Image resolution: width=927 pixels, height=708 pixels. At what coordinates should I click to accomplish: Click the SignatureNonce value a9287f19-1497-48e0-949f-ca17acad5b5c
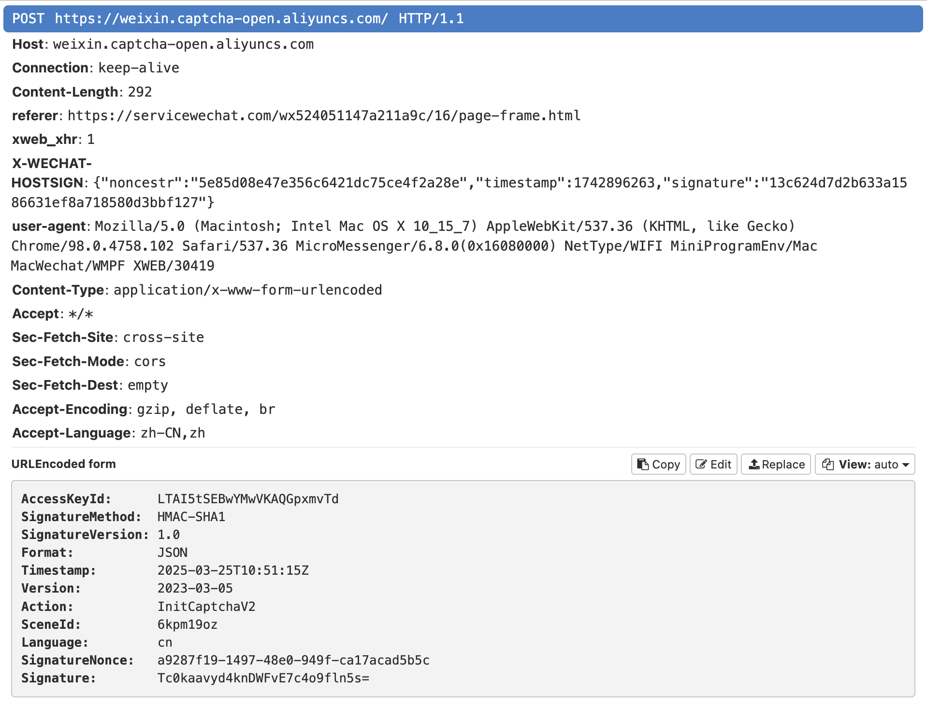[x=293, y=660]
